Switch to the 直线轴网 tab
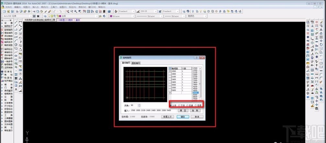Viewport: 326px width, 143px height. click(x=126, y=63)
